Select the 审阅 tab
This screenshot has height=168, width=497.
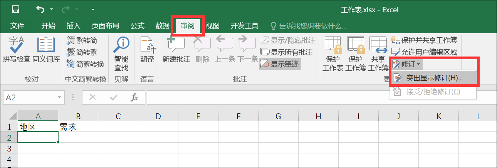pyautogui.click(x=188, y=26)
